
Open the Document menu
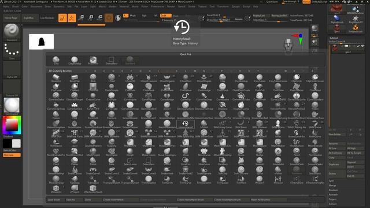pyautogui.click(x=36, y=6)
